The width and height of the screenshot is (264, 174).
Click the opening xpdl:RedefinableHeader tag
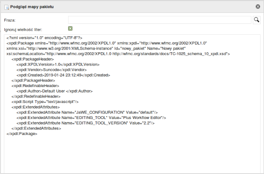pyautogui.click(x=35, y=86)
